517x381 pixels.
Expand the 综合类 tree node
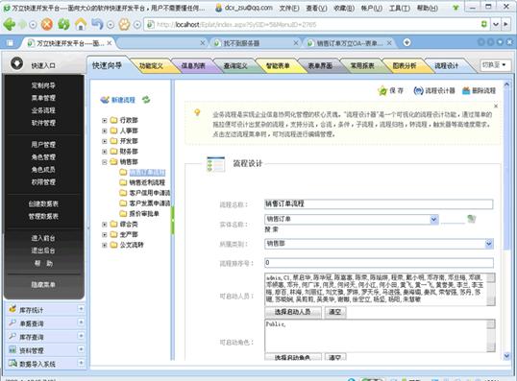tap(104, 225)
